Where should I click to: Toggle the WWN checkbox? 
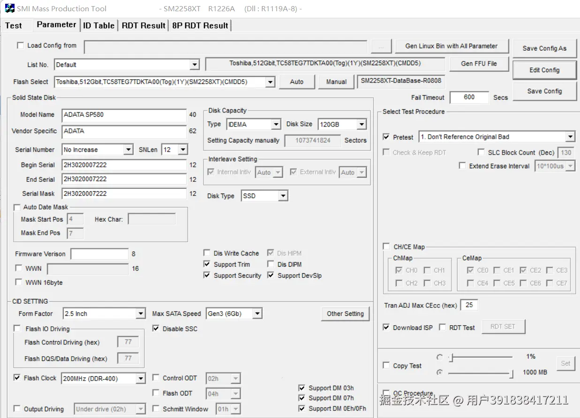19,269
